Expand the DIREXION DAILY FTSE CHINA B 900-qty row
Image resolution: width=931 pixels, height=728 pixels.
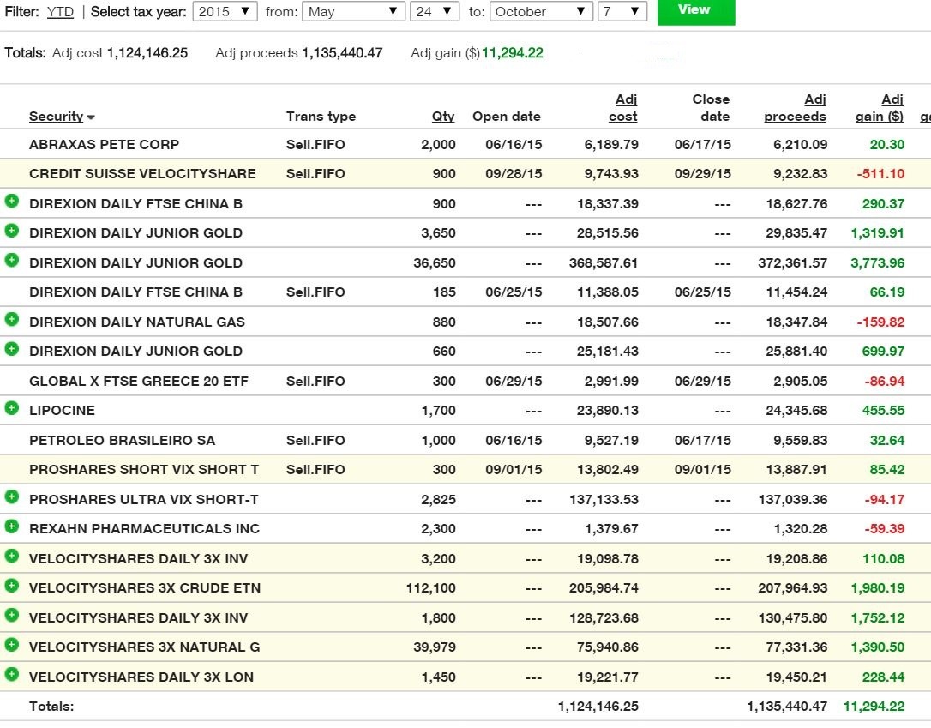click(x=11, y=202)
